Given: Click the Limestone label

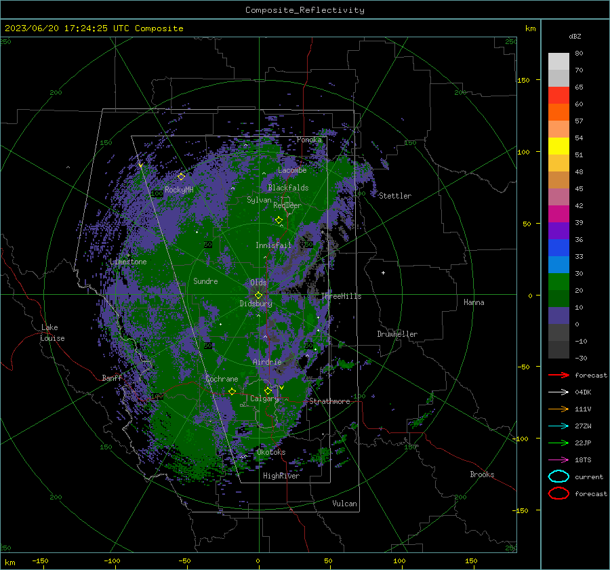Looking at the screenshot, I should tap(128, 262).
